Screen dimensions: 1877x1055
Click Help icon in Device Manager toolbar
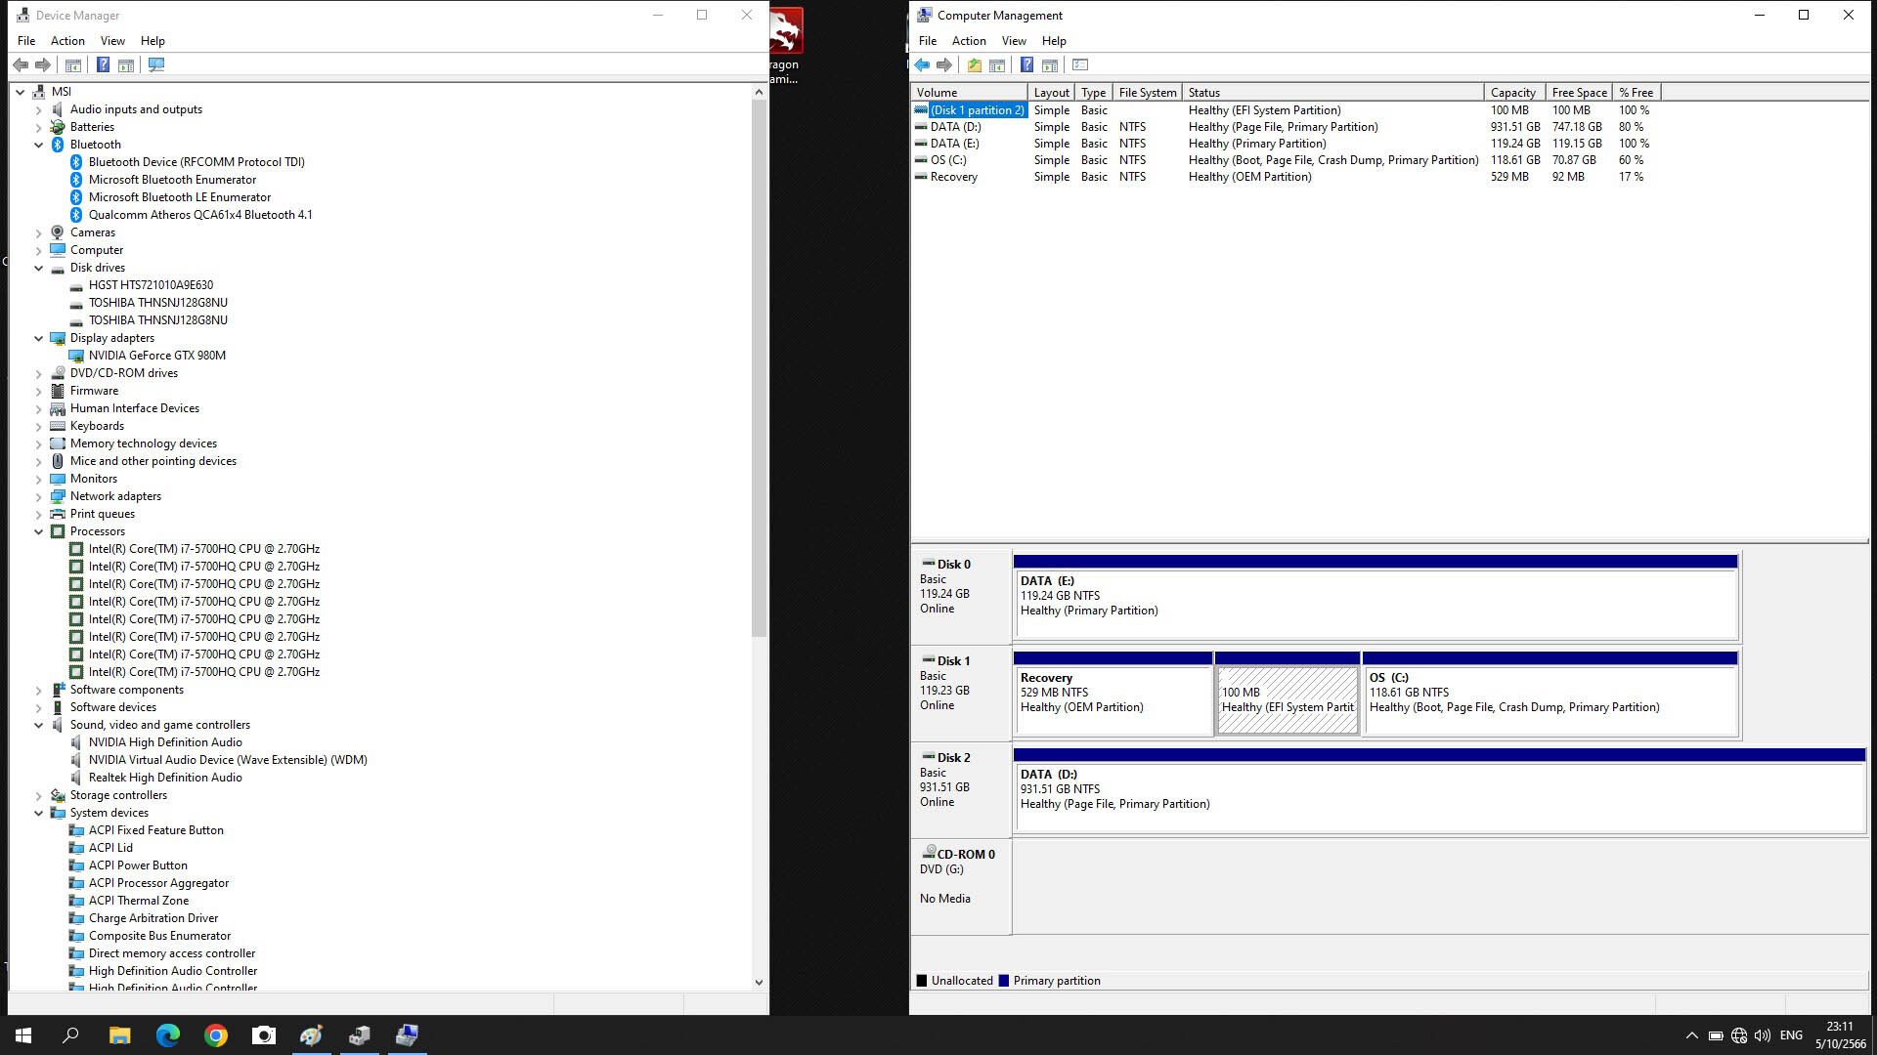click(103, 64)
